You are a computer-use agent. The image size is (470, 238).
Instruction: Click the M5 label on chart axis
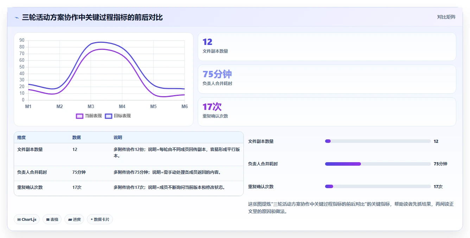(153, 106)
